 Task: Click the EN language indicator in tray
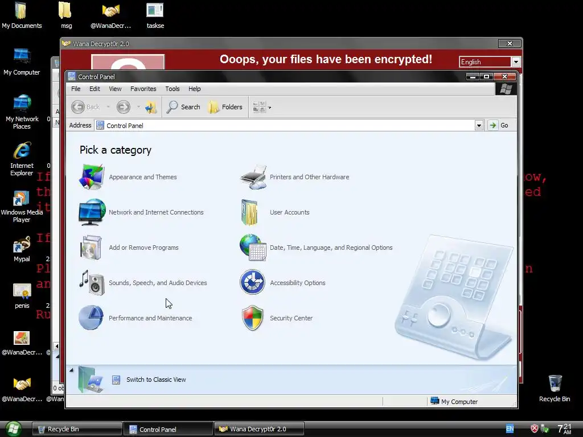510,428
